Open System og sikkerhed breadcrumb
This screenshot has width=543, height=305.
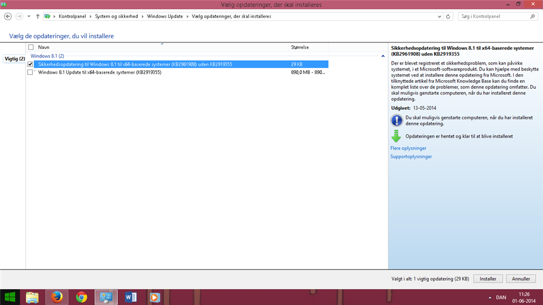(x=116, y=16)
